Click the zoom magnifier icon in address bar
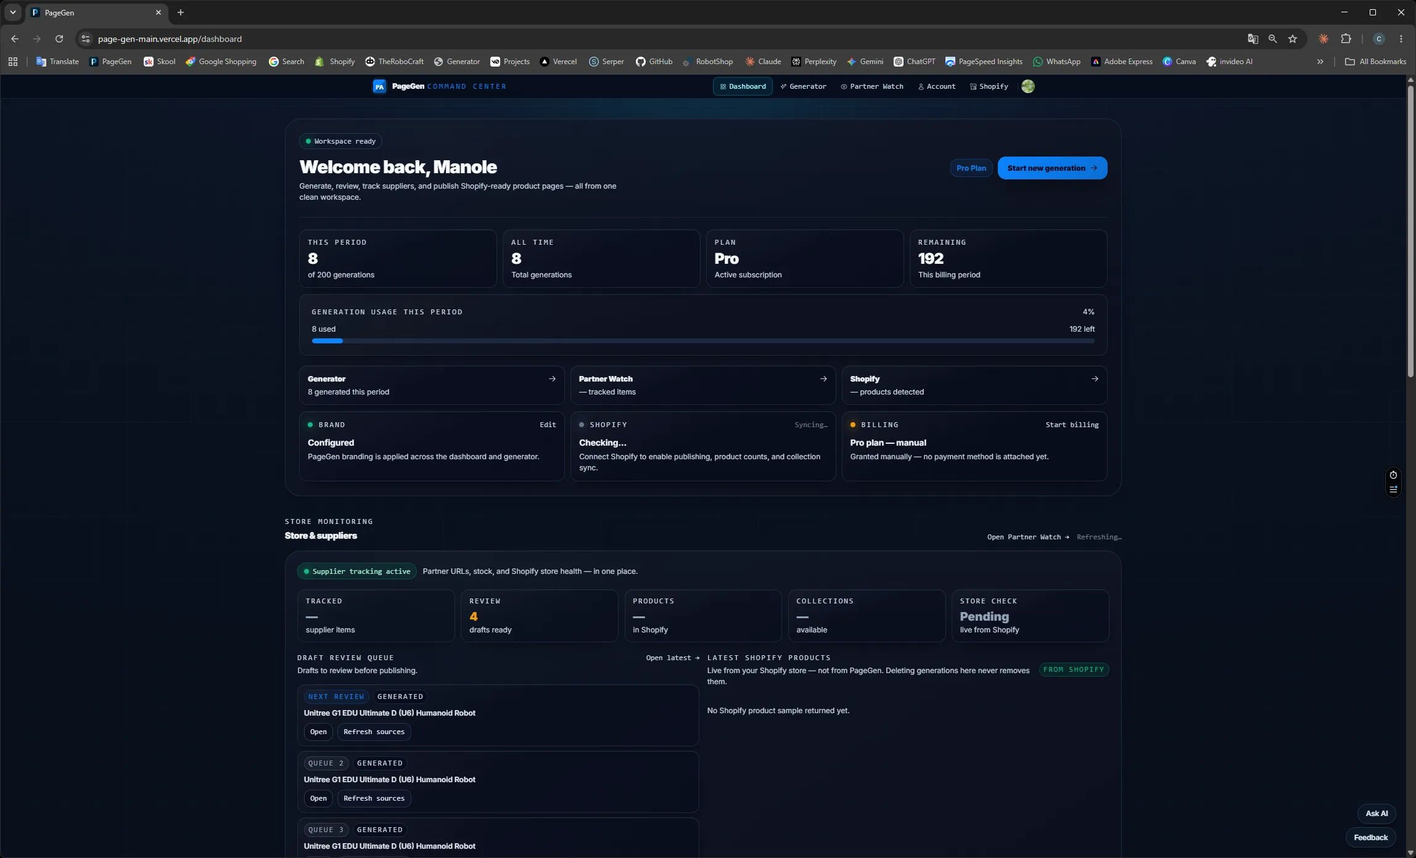This screenshot has height=858, width=1416. click(1272, 39)
